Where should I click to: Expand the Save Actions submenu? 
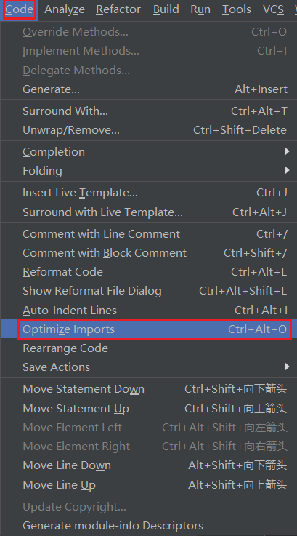click(148, 367)
